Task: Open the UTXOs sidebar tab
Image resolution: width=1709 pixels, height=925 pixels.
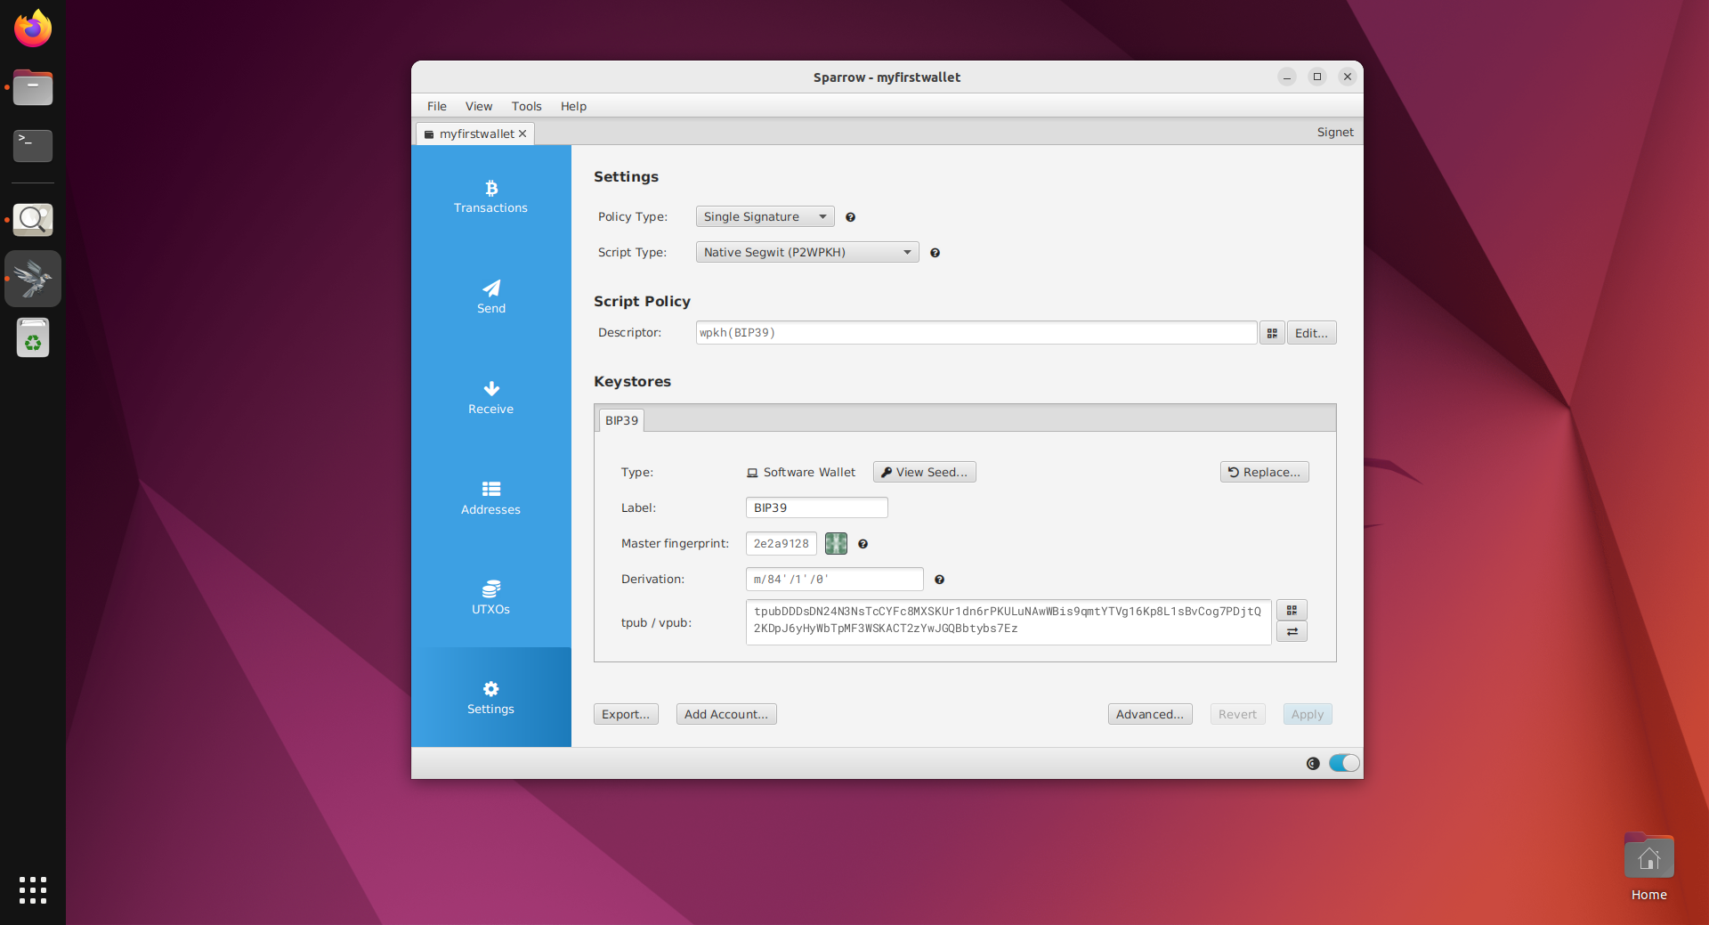Action: point(490,598)
